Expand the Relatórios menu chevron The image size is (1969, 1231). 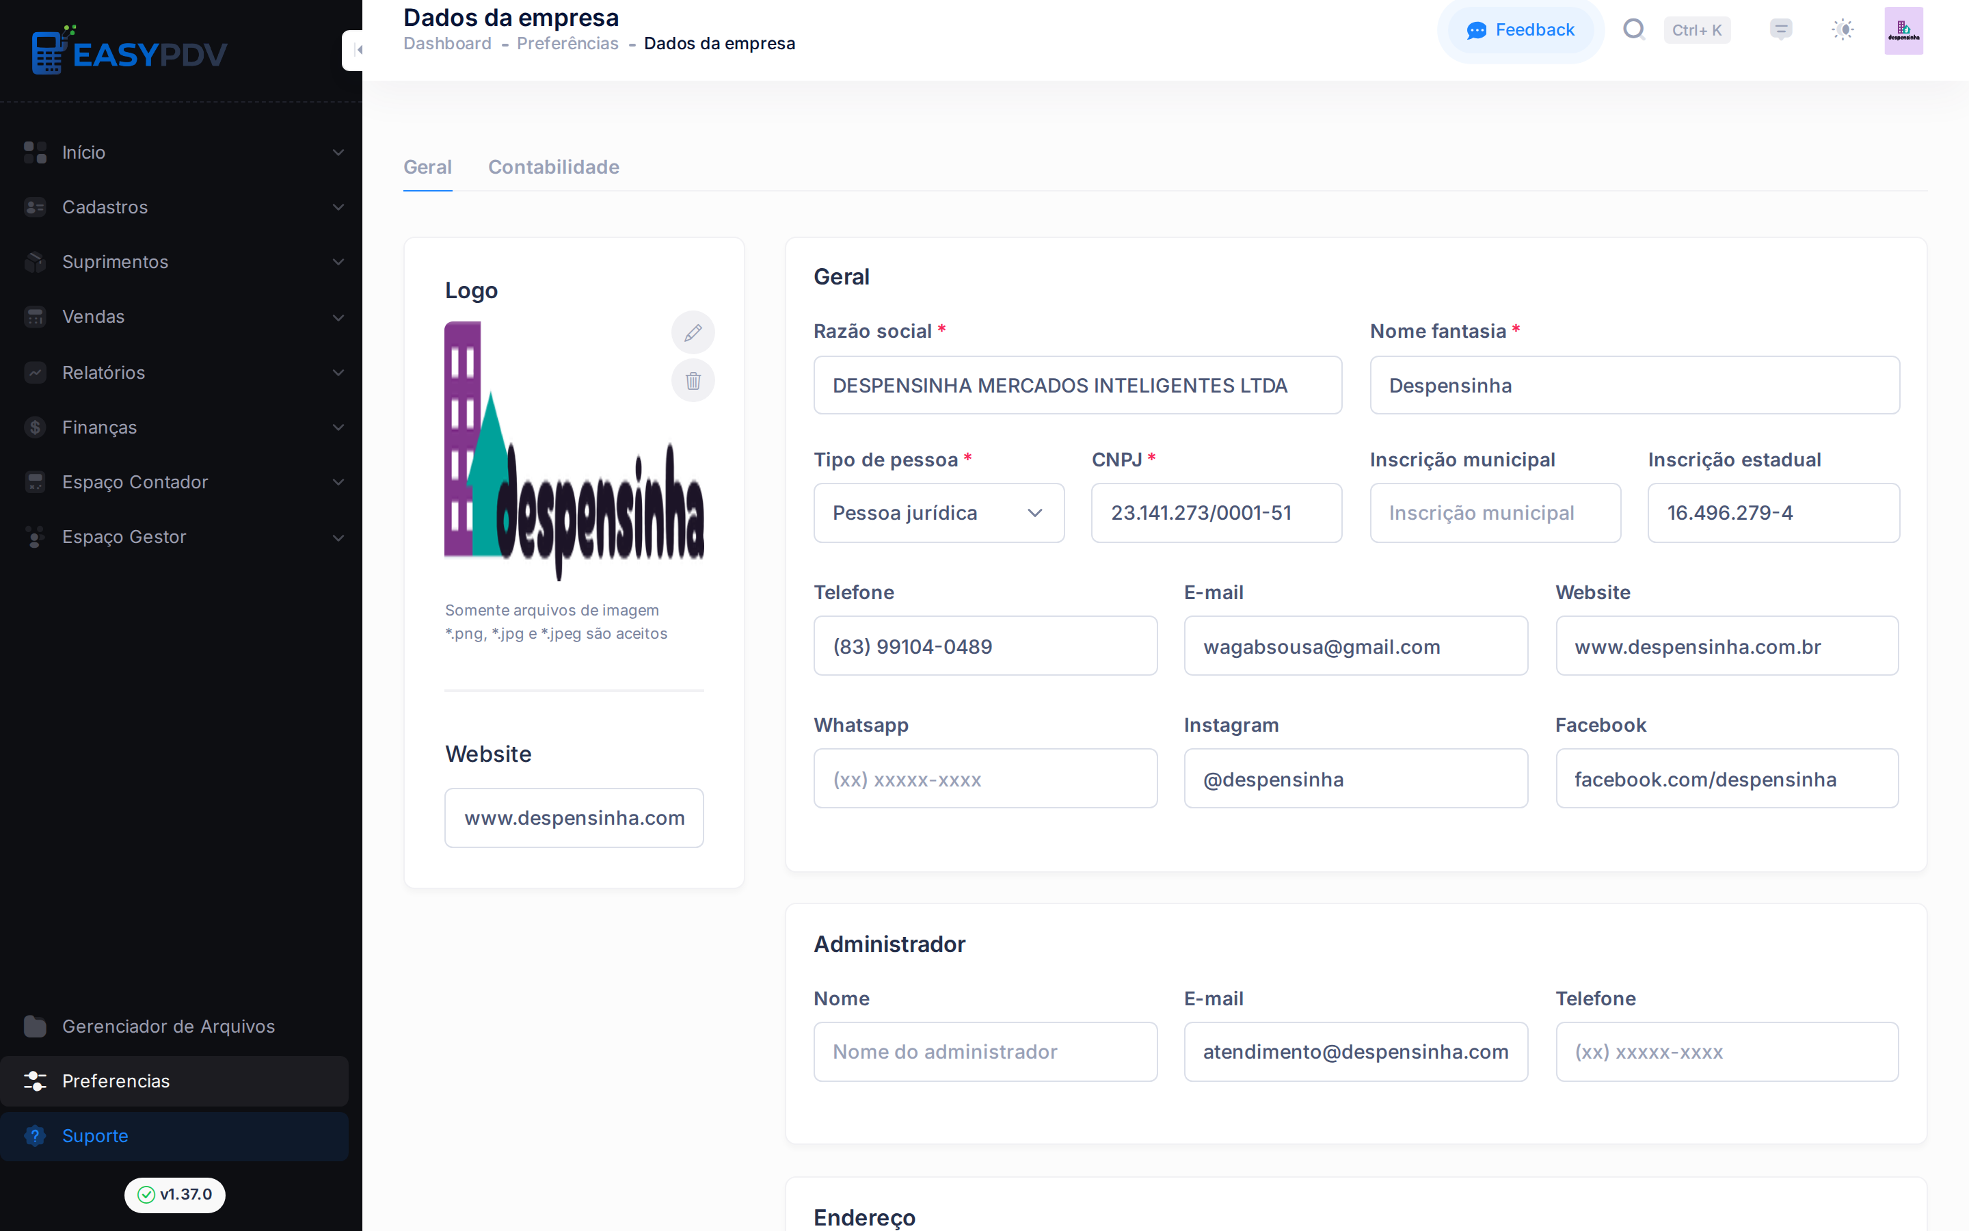[x=338, y=372]
